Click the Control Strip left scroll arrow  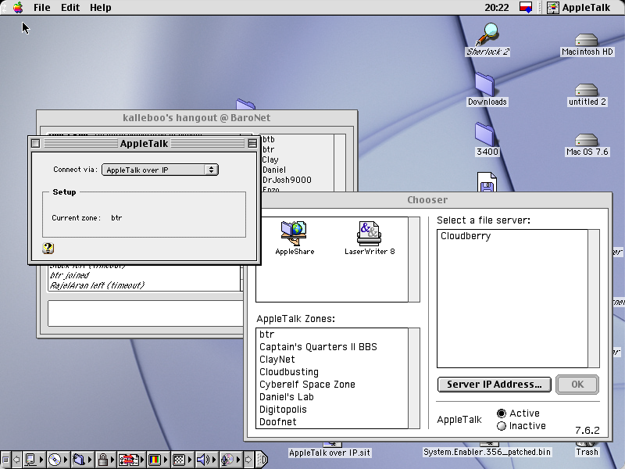[16, 460]
